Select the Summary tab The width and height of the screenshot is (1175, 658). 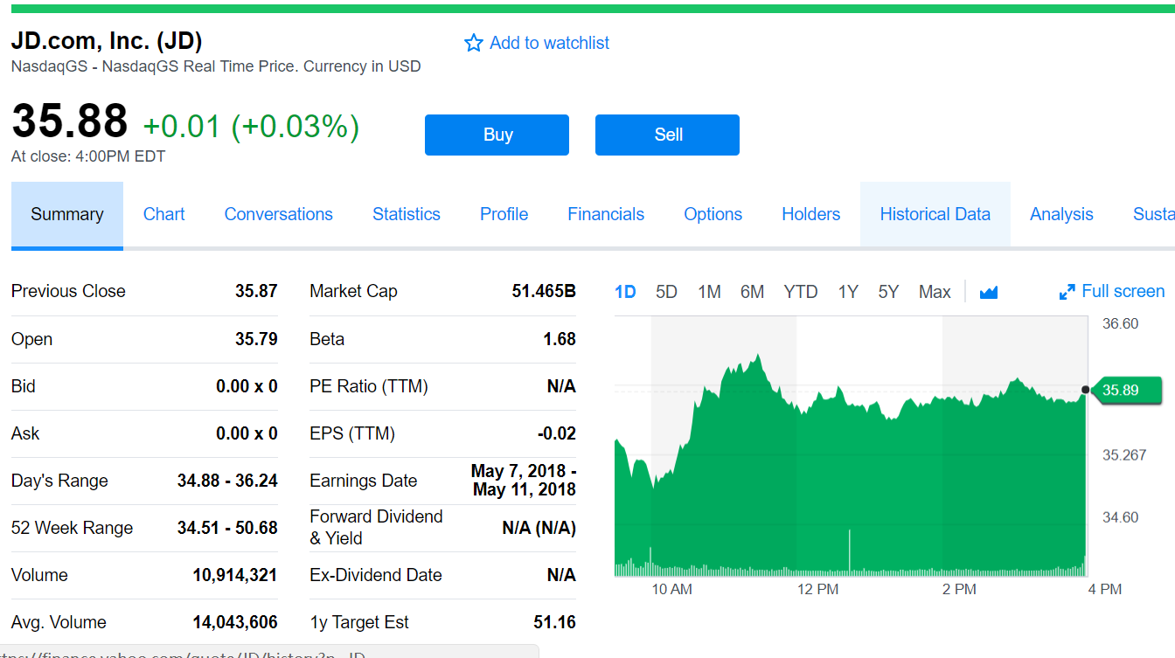pyautogui.click(x=67, y=214)
